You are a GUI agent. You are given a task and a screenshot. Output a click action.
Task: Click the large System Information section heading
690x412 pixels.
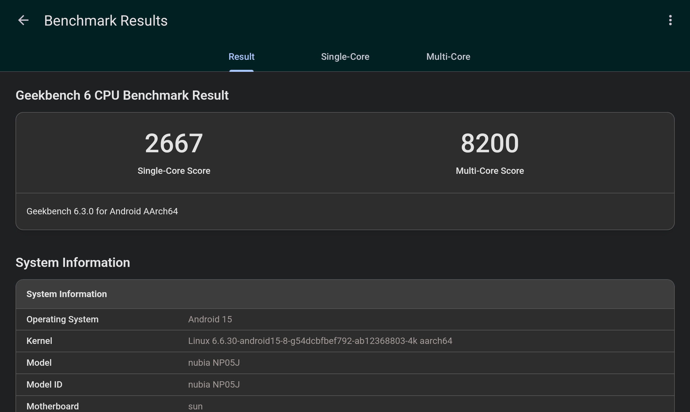pos(73,262)
